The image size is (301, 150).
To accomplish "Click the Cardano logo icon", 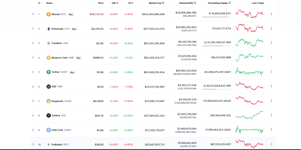I will tap(49, 43).
